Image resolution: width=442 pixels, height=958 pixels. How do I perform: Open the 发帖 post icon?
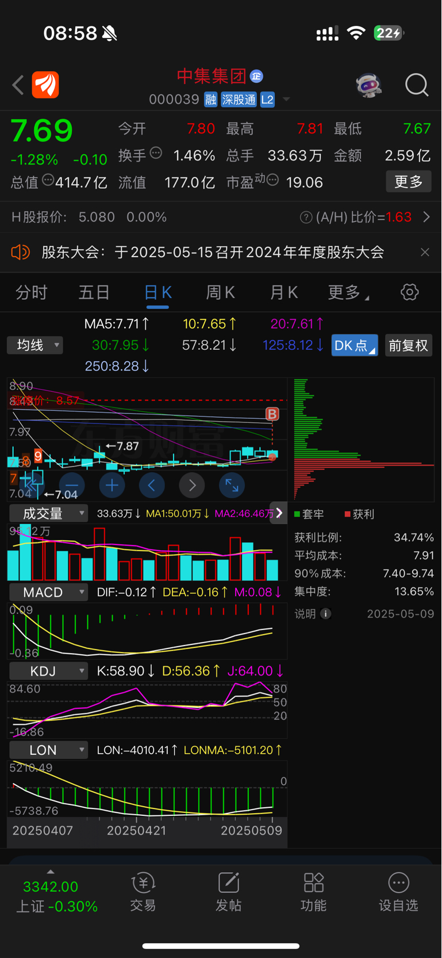tap(228, 893)
